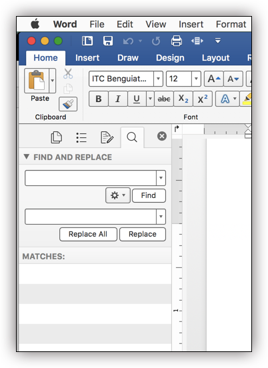Click the text highlight color icon

247,99
